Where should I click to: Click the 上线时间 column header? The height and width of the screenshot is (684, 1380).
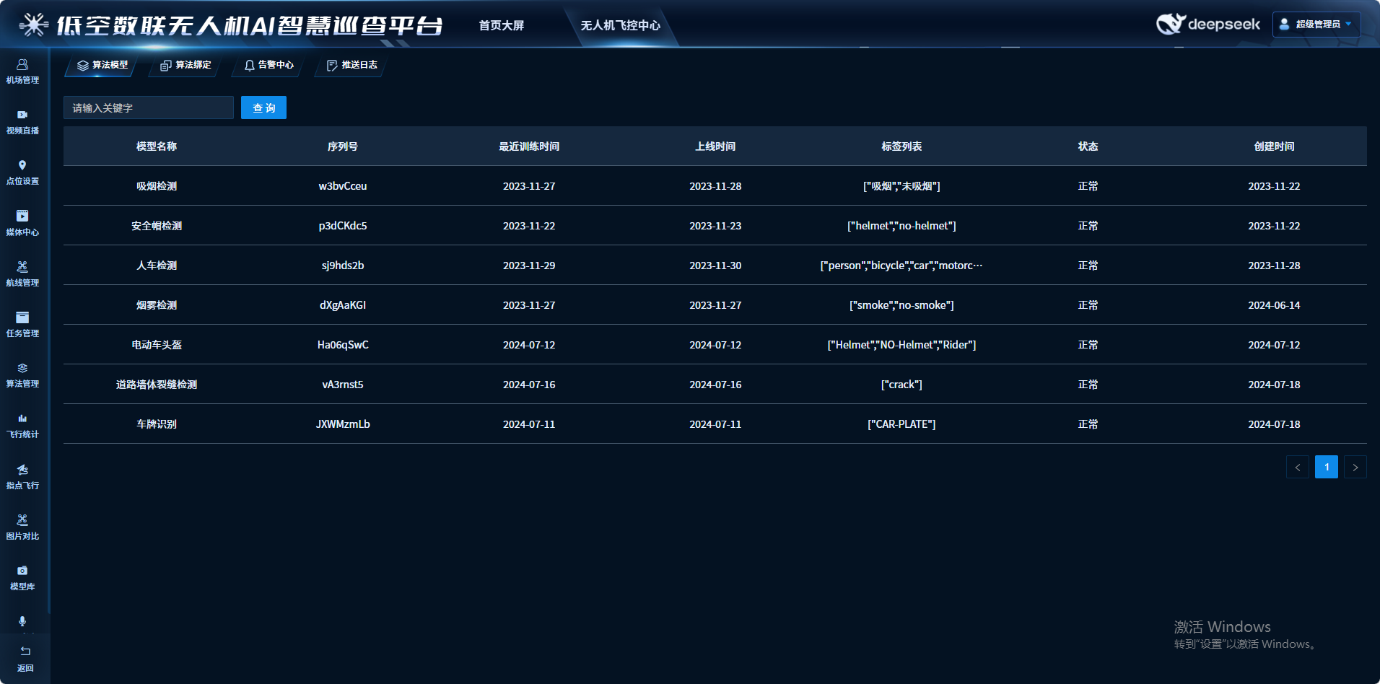tap(715, 146)
